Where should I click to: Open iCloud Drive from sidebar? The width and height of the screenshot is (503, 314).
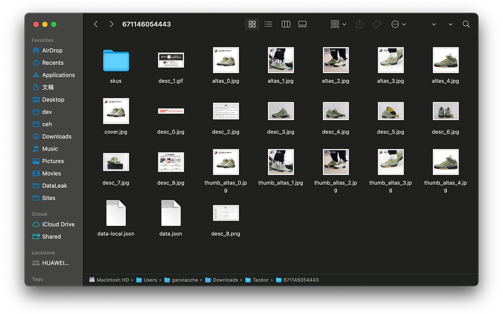point(58,225)
